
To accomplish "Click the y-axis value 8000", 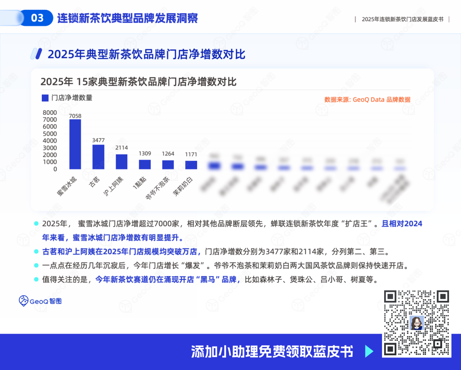I will pyautogui.click(x=50, y=113).
